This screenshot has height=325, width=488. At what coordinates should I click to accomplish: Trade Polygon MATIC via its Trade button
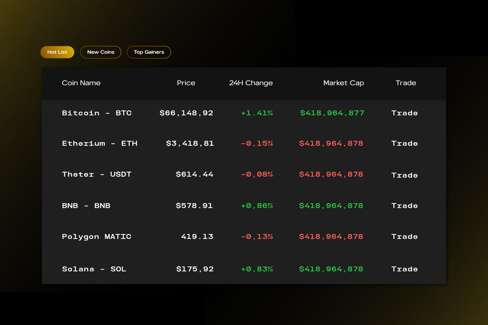point(405,236)
